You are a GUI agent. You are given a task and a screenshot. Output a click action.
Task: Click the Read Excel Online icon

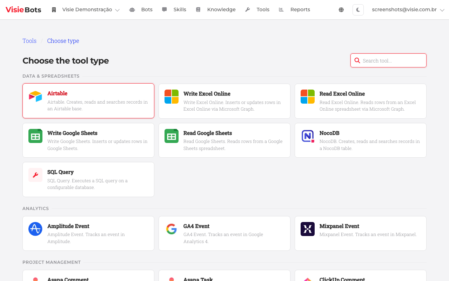tap(308, 97)
